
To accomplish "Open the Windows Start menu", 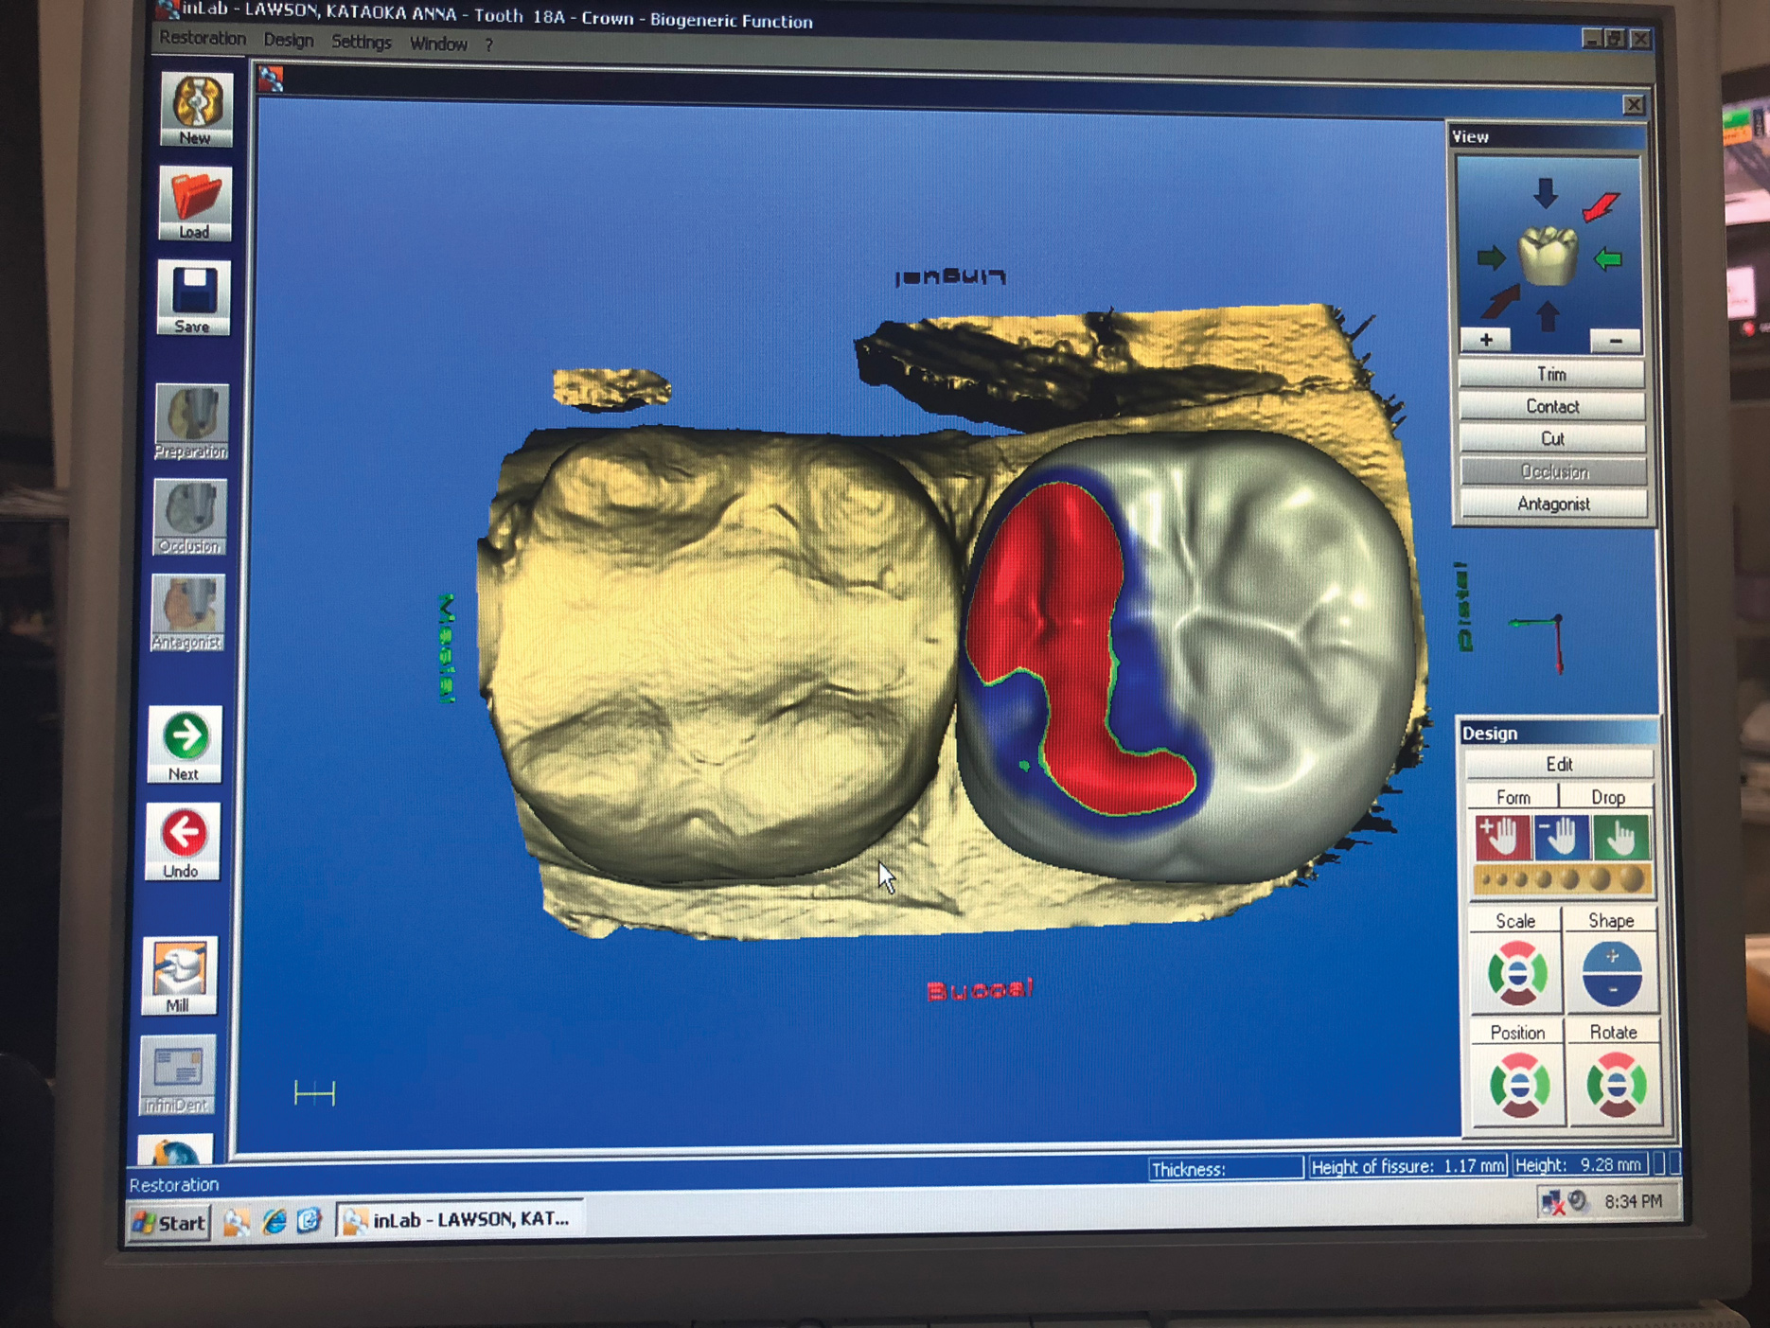I will (170, 1222).
